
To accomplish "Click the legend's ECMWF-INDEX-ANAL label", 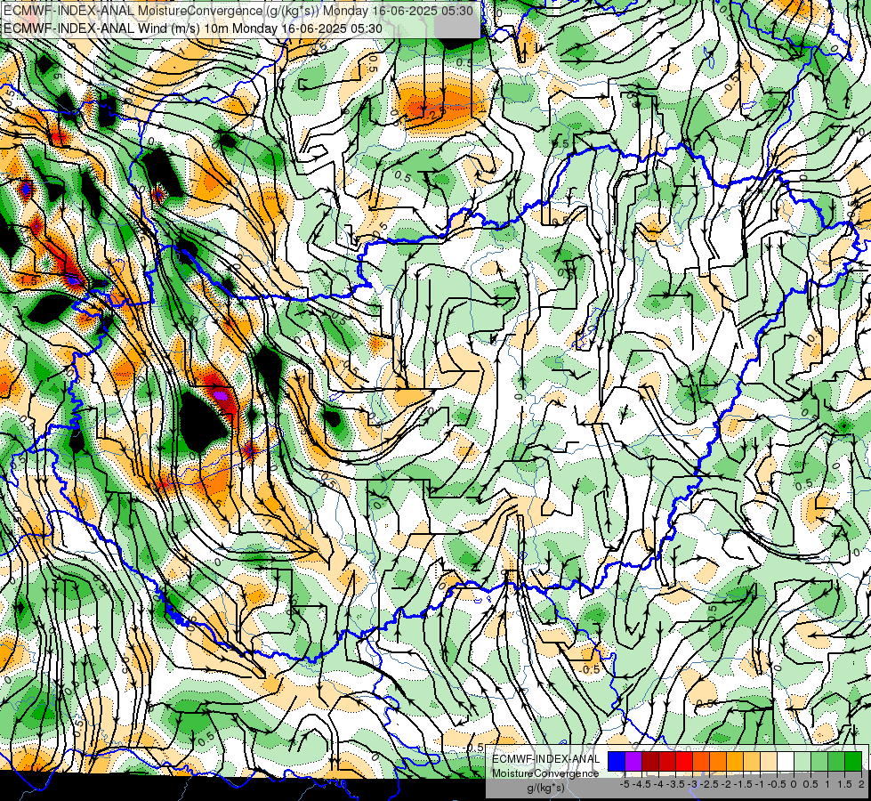I will [545, 759].
